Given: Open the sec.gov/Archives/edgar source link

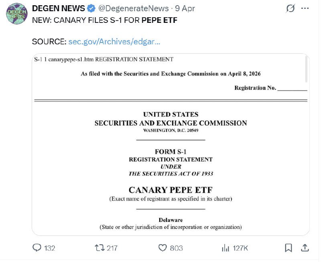Looking at the screenshot, I should coord(114,42).
